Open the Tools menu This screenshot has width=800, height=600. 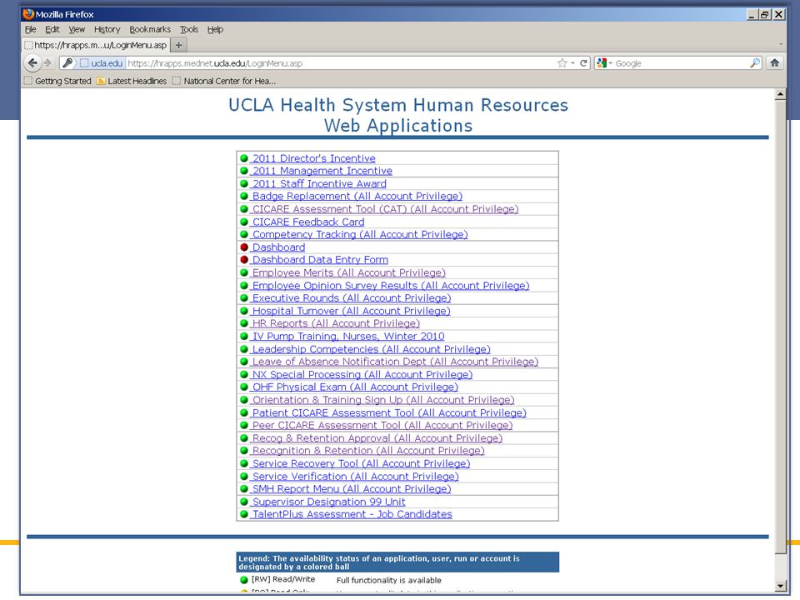click(189, 30)
